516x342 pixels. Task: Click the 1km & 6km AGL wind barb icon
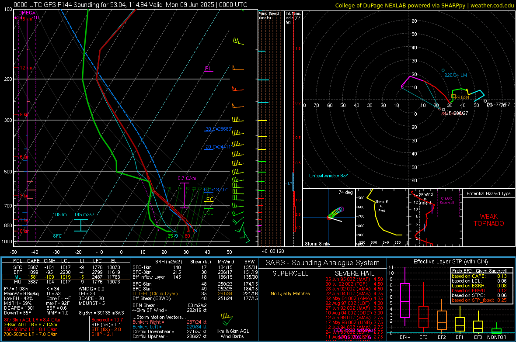click(227, 318)
